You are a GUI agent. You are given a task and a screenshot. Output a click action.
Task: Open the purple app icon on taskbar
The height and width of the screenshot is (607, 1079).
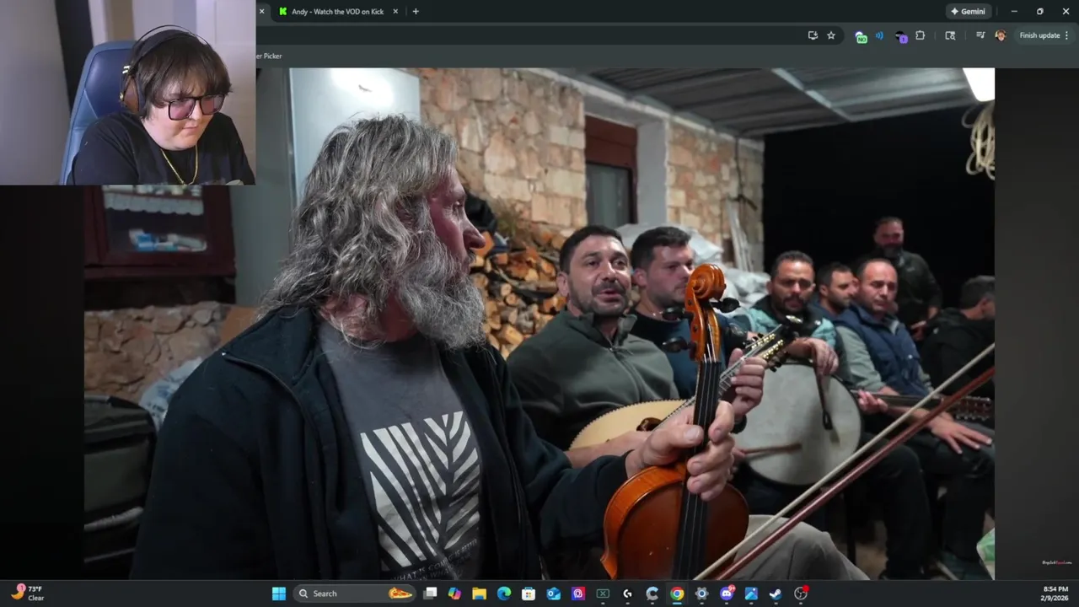[578, 594]
